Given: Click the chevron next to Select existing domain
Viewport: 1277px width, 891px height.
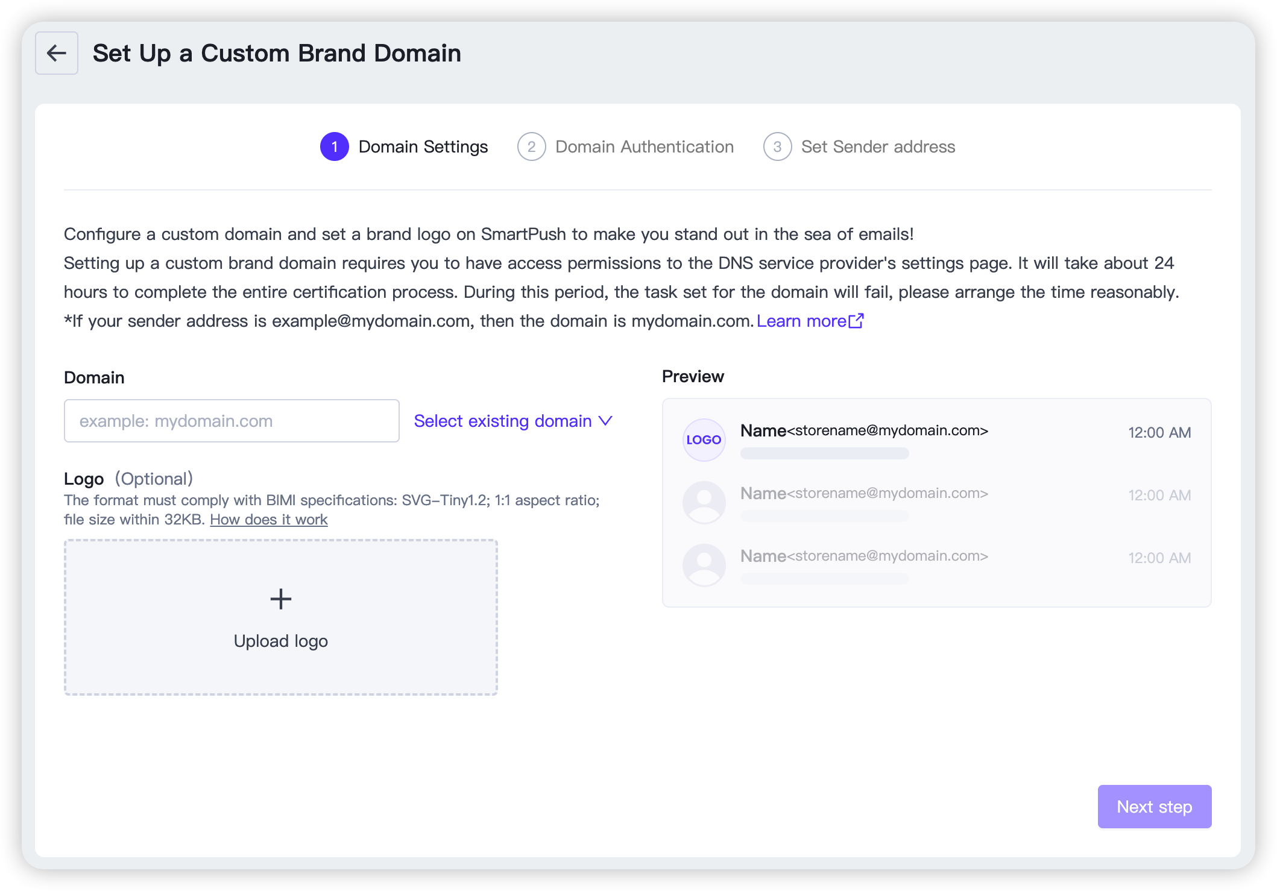Looking at the screenshot, I should coord(605,421).
